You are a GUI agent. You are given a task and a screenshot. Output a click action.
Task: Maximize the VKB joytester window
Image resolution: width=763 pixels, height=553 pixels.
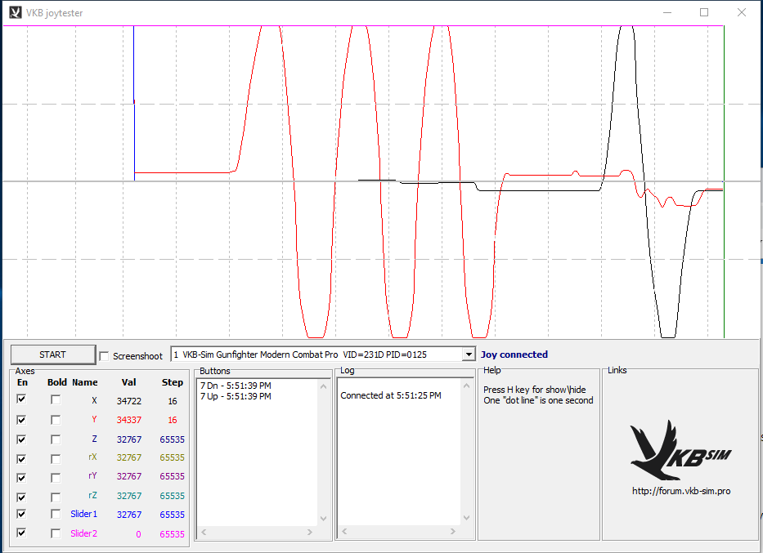703,12
